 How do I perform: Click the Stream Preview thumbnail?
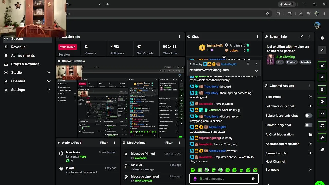pos(120,101)
